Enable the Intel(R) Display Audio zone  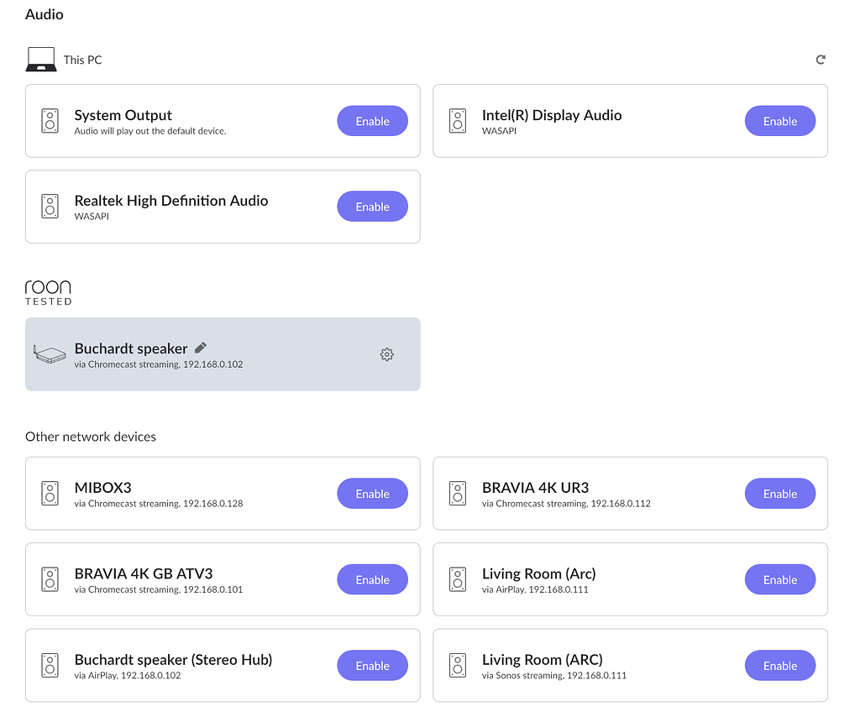click(779, 120)
